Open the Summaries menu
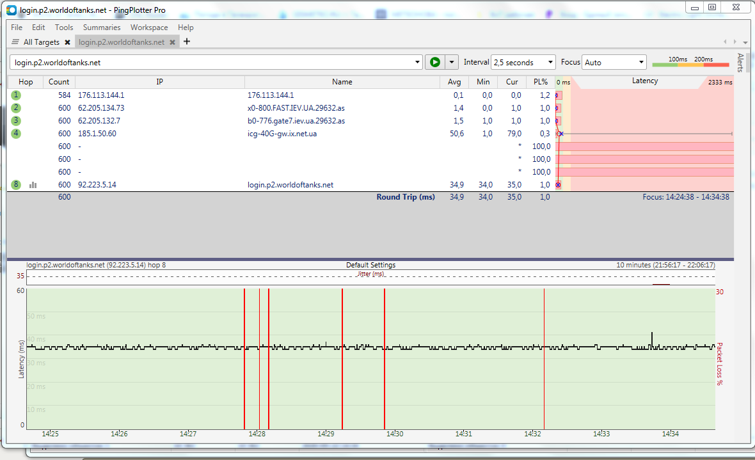This screenshot has width=755, height=460. pyautogui.click(x=102, y=28)
